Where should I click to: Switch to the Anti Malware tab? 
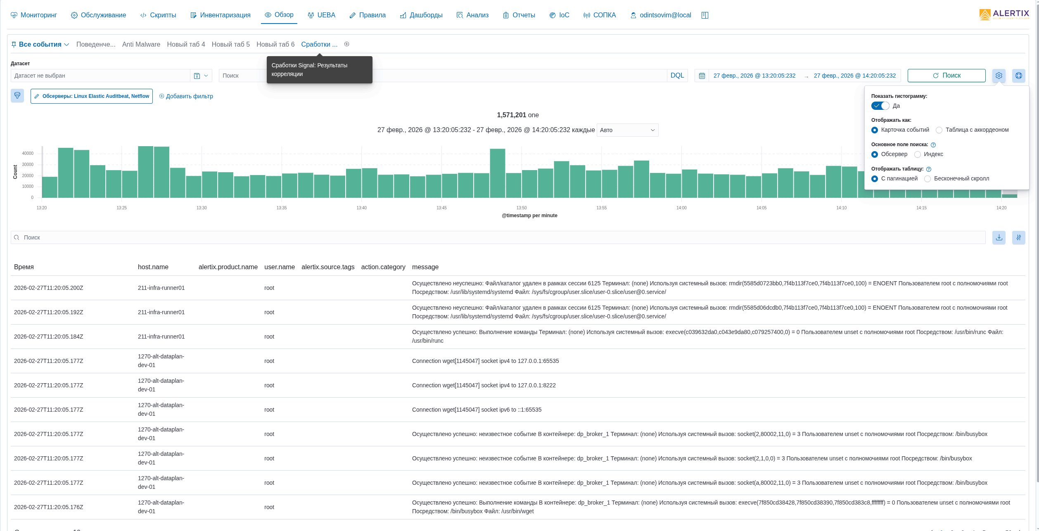(141, 44)
